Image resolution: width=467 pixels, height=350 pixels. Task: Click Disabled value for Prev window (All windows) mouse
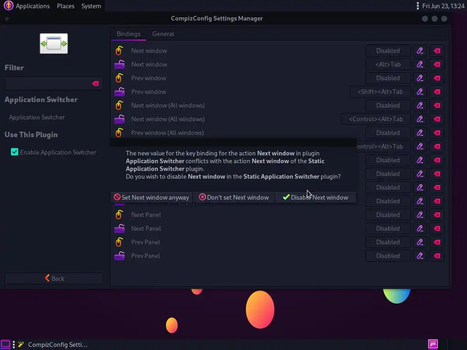click(388, 133)
